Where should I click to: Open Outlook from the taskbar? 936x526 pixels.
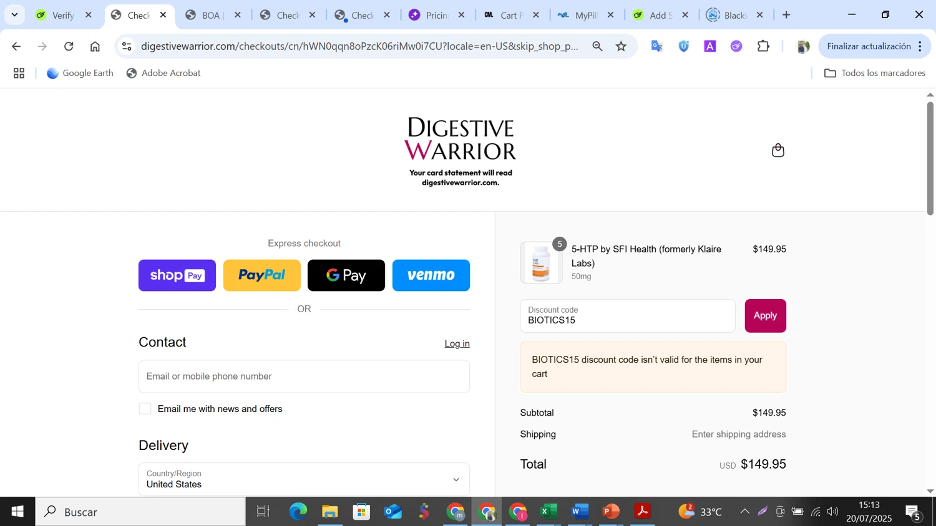click(x=392, y=512)
